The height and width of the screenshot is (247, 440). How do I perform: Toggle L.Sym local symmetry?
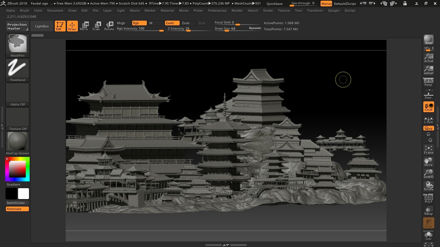tap(428, 120)
